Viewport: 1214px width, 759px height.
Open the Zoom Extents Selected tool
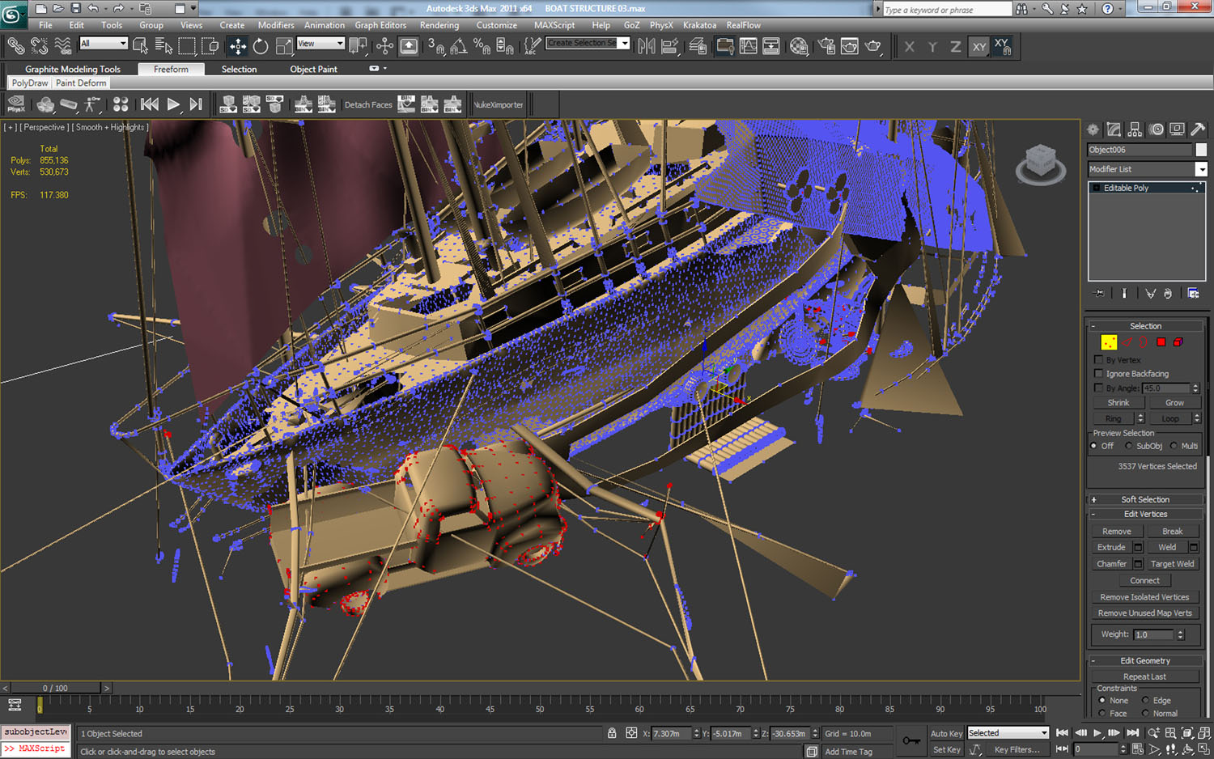[1187, 732]
